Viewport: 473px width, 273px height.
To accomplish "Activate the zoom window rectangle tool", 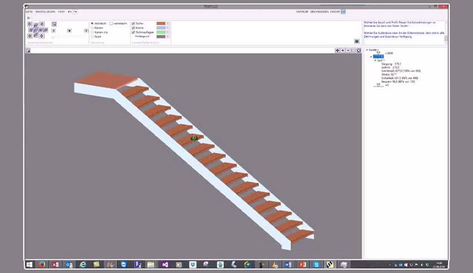I will coord(353,50).
